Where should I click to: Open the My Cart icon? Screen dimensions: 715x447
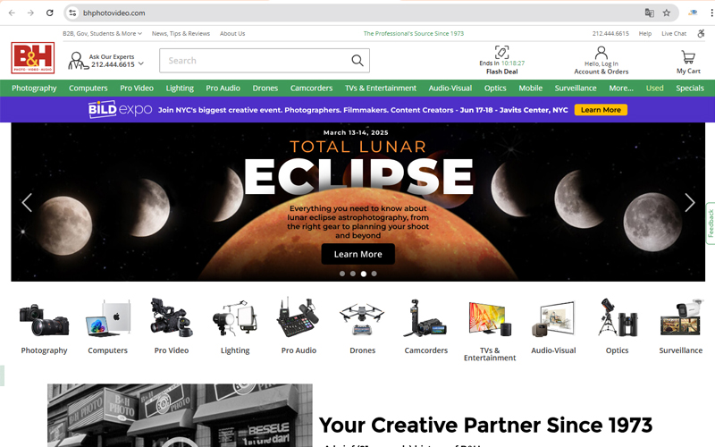click(x=688, y=56)
